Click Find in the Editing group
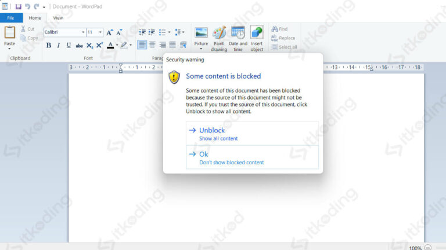The width and height of the screenshot is (446, 250). pos(279,29)
